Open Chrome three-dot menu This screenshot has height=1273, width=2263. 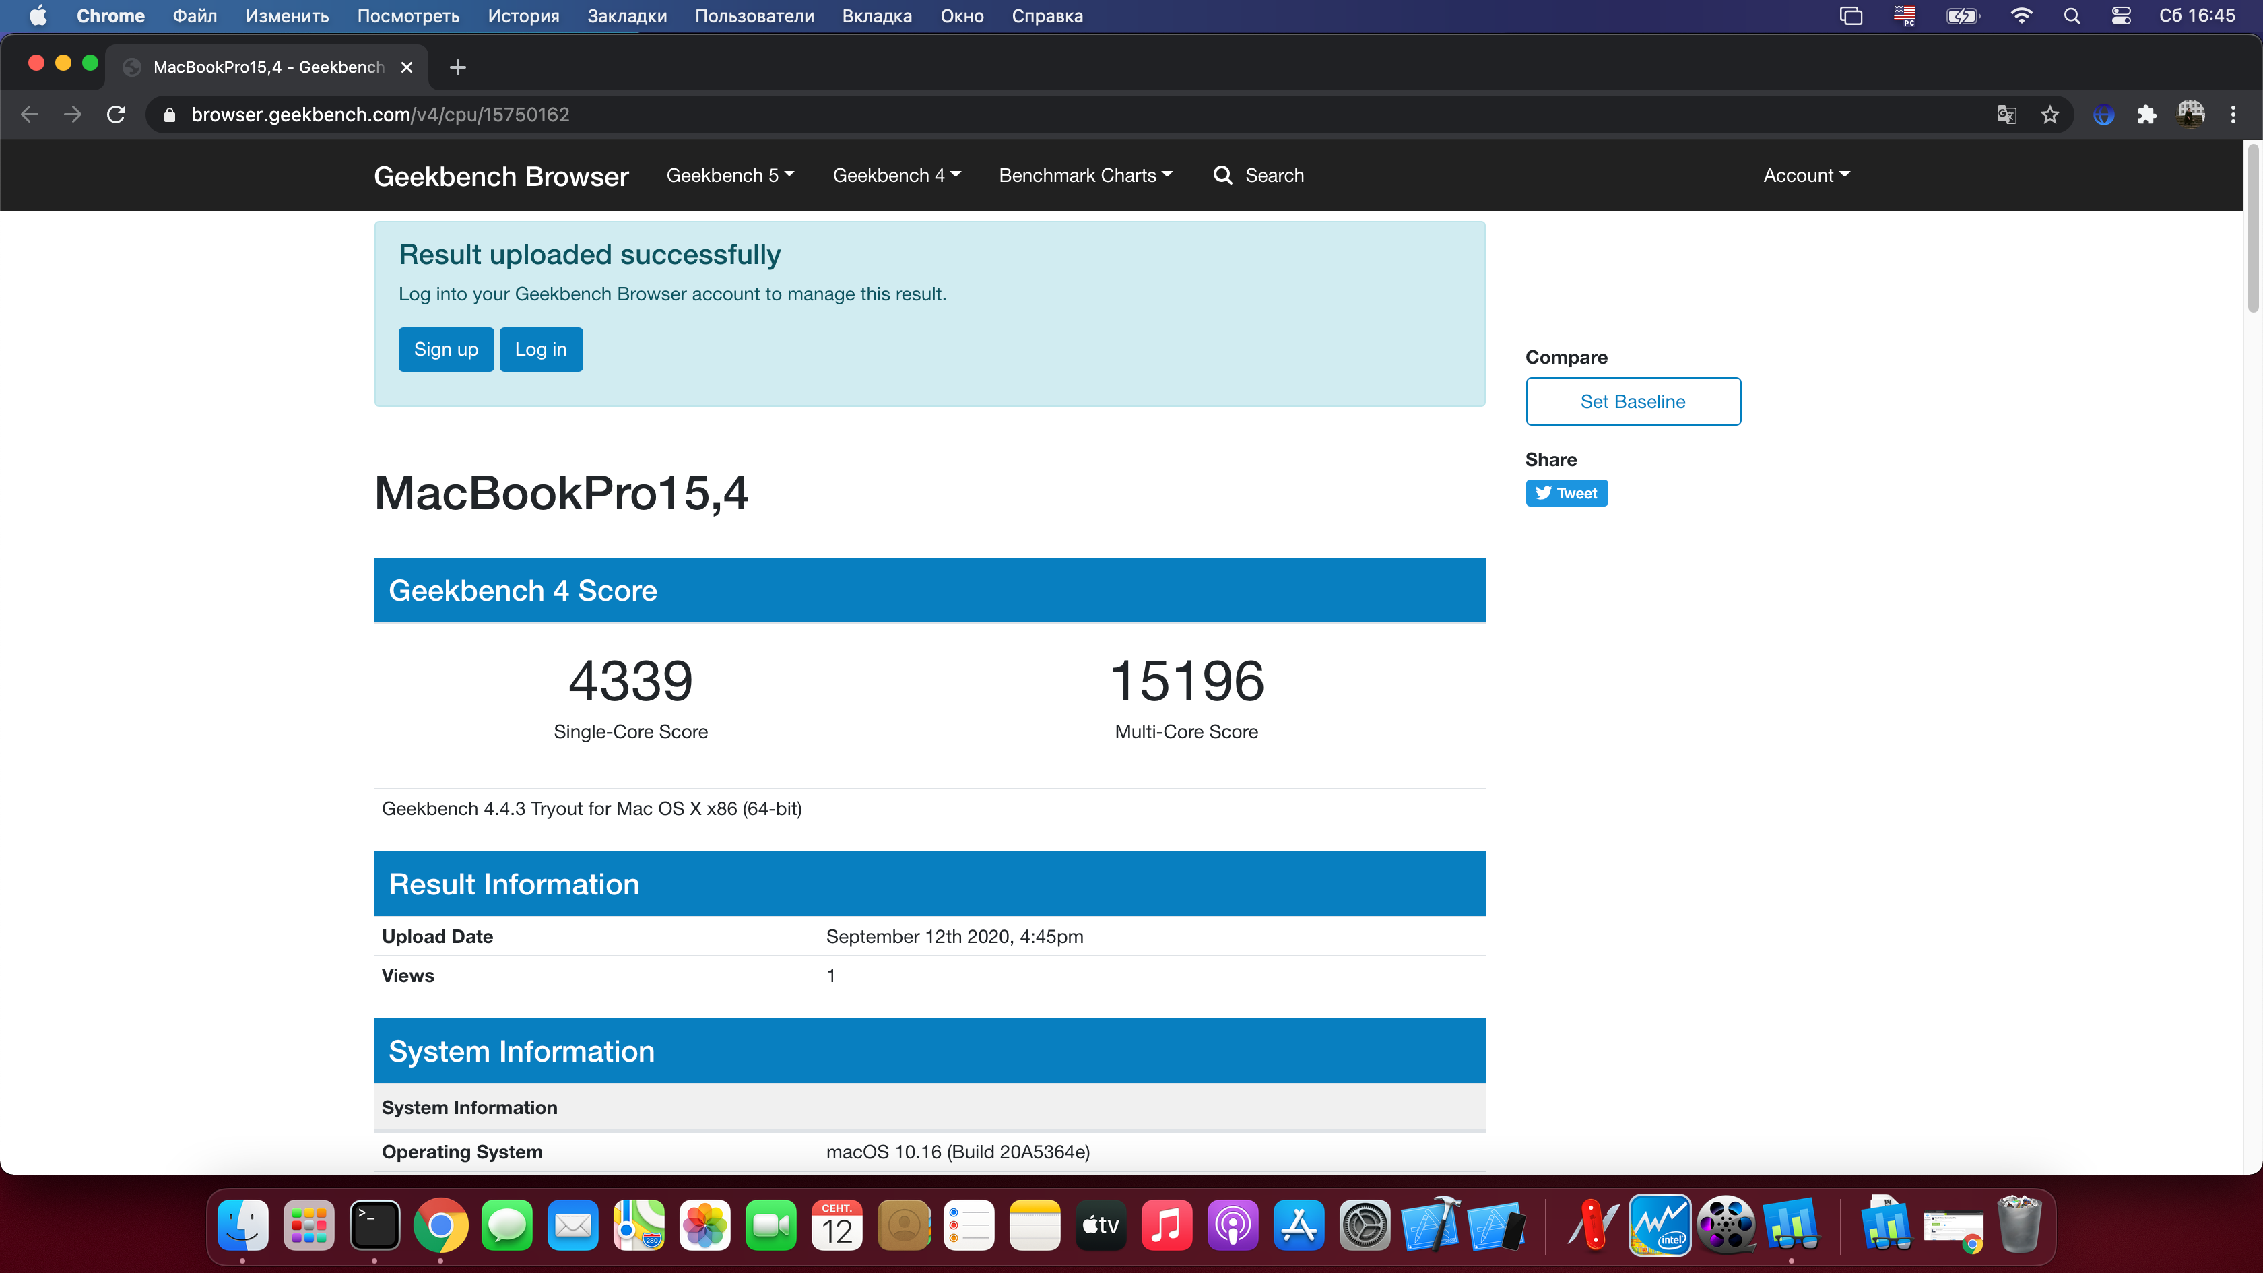click(2233, 115)
